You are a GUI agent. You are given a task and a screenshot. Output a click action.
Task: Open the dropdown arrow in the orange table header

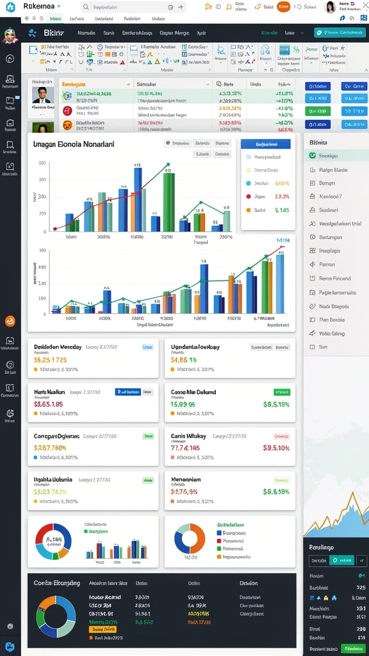click(127, 84)
